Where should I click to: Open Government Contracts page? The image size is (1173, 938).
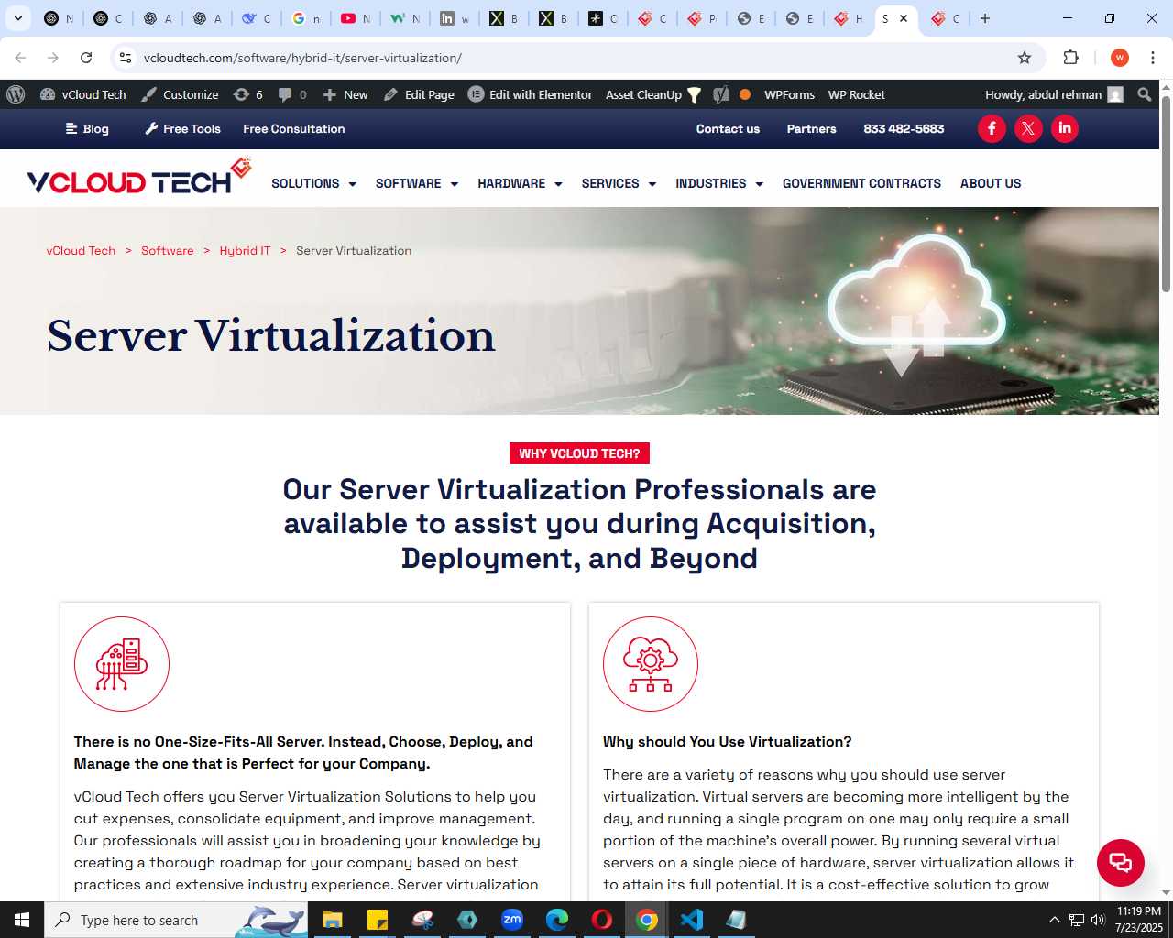click(x=861, y=183)
